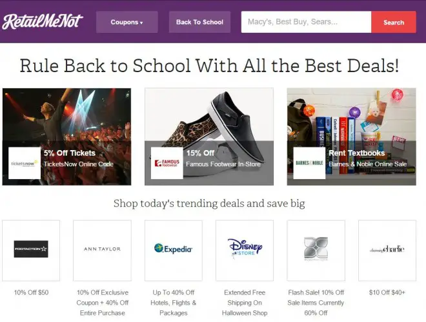Image resolution: width=426 pixels, height=322 pixels.
Task: Open the 10% Off $50 deal text
Action: click(31, 292)
